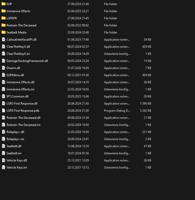195x200 pixels.
Task: Select the Vehicle Keys.ini file name
Action: click(17, 168)
